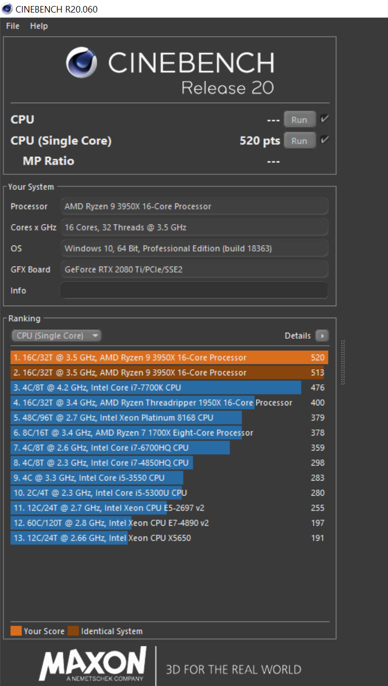Select the Xeon Platinum 8168 ranking row
Screen dimensions: 388x686
point(169,418)
